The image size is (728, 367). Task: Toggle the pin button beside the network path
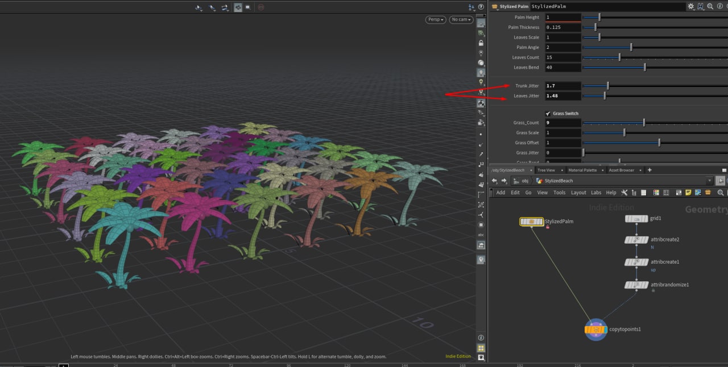coord(721,181)
